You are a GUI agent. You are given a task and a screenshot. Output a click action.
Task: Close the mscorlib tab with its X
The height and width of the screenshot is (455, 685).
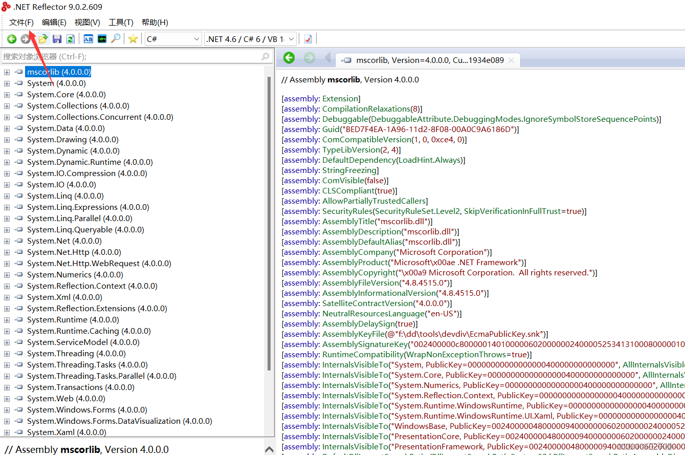(x=511, y=60)
